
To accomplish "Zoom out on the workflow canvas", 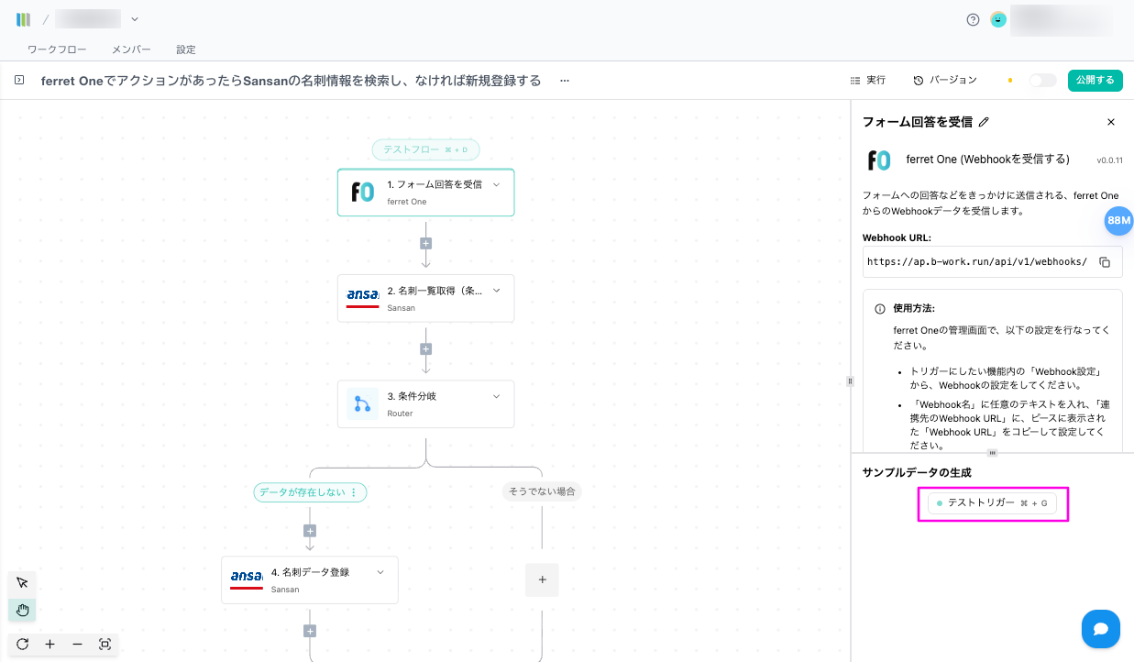I will pyautogui.click(x=77, y=645).
